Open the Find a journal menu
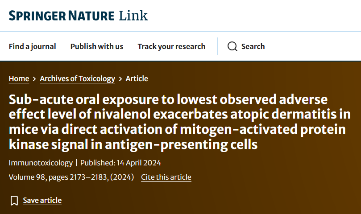Viewport: 361px width, 214px height. click(x=33, y=46)
